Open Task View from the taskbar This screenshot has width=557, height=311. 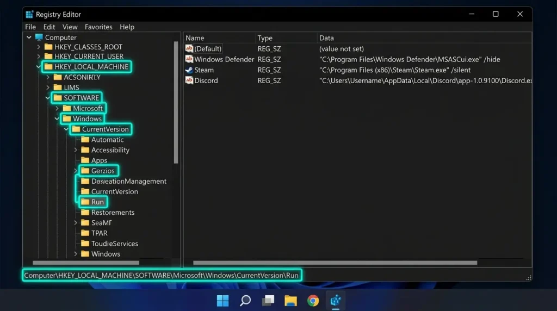click(x=268, y=301)
